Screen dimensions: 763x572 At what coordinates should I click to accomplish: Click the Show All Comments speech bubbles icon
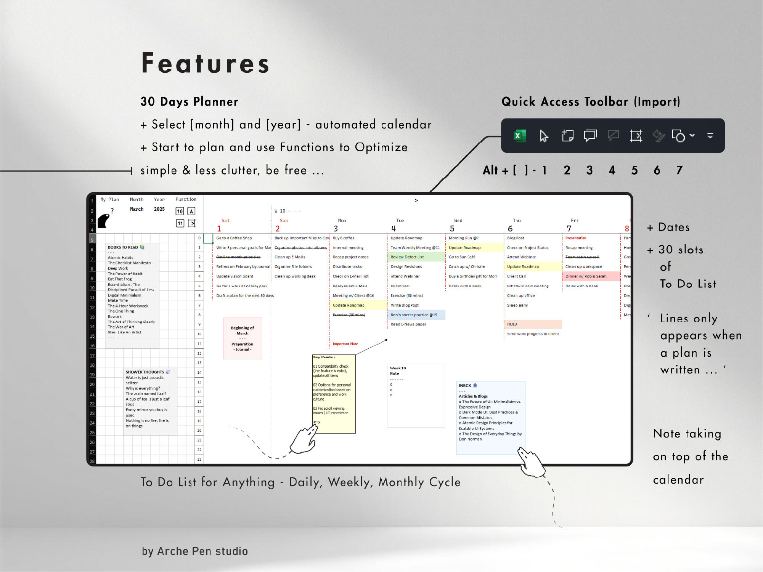(590, 136)
